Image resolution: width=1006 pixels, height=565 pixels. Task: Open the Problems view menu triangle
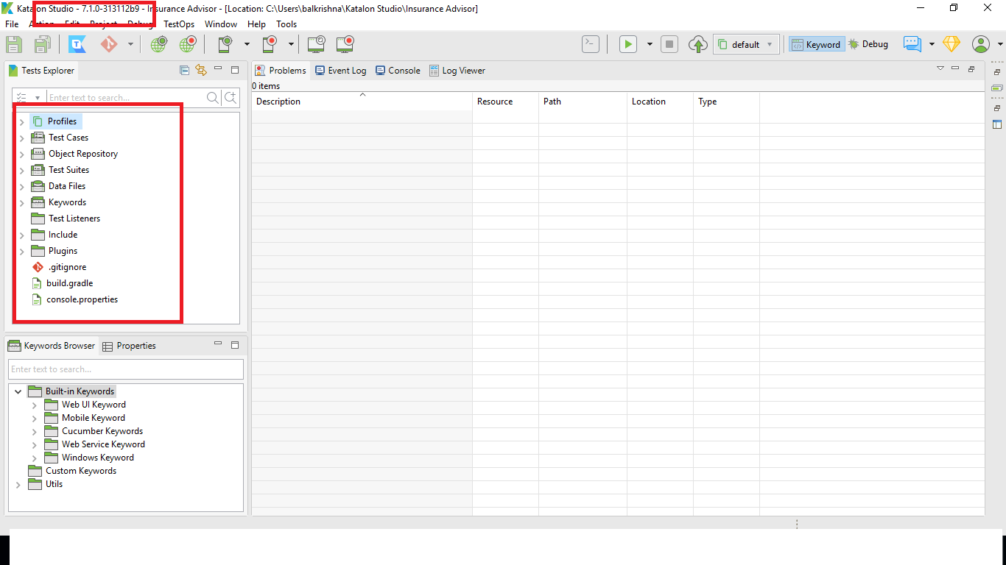940,68
